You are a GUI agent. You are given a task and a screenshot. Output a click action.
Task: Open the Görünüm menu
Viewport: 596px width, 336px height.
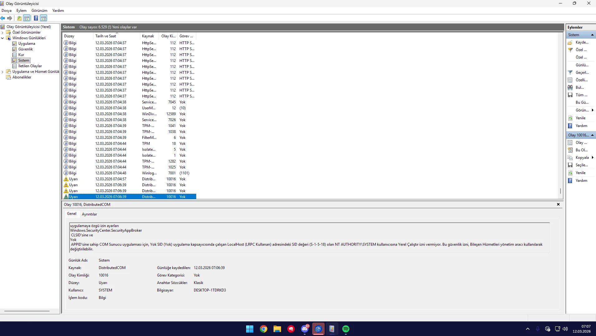point(39,11)
